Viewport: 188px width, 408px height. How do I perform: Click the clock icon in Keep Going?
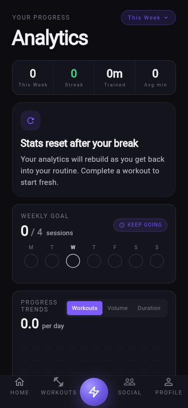[x=122, y=225]
